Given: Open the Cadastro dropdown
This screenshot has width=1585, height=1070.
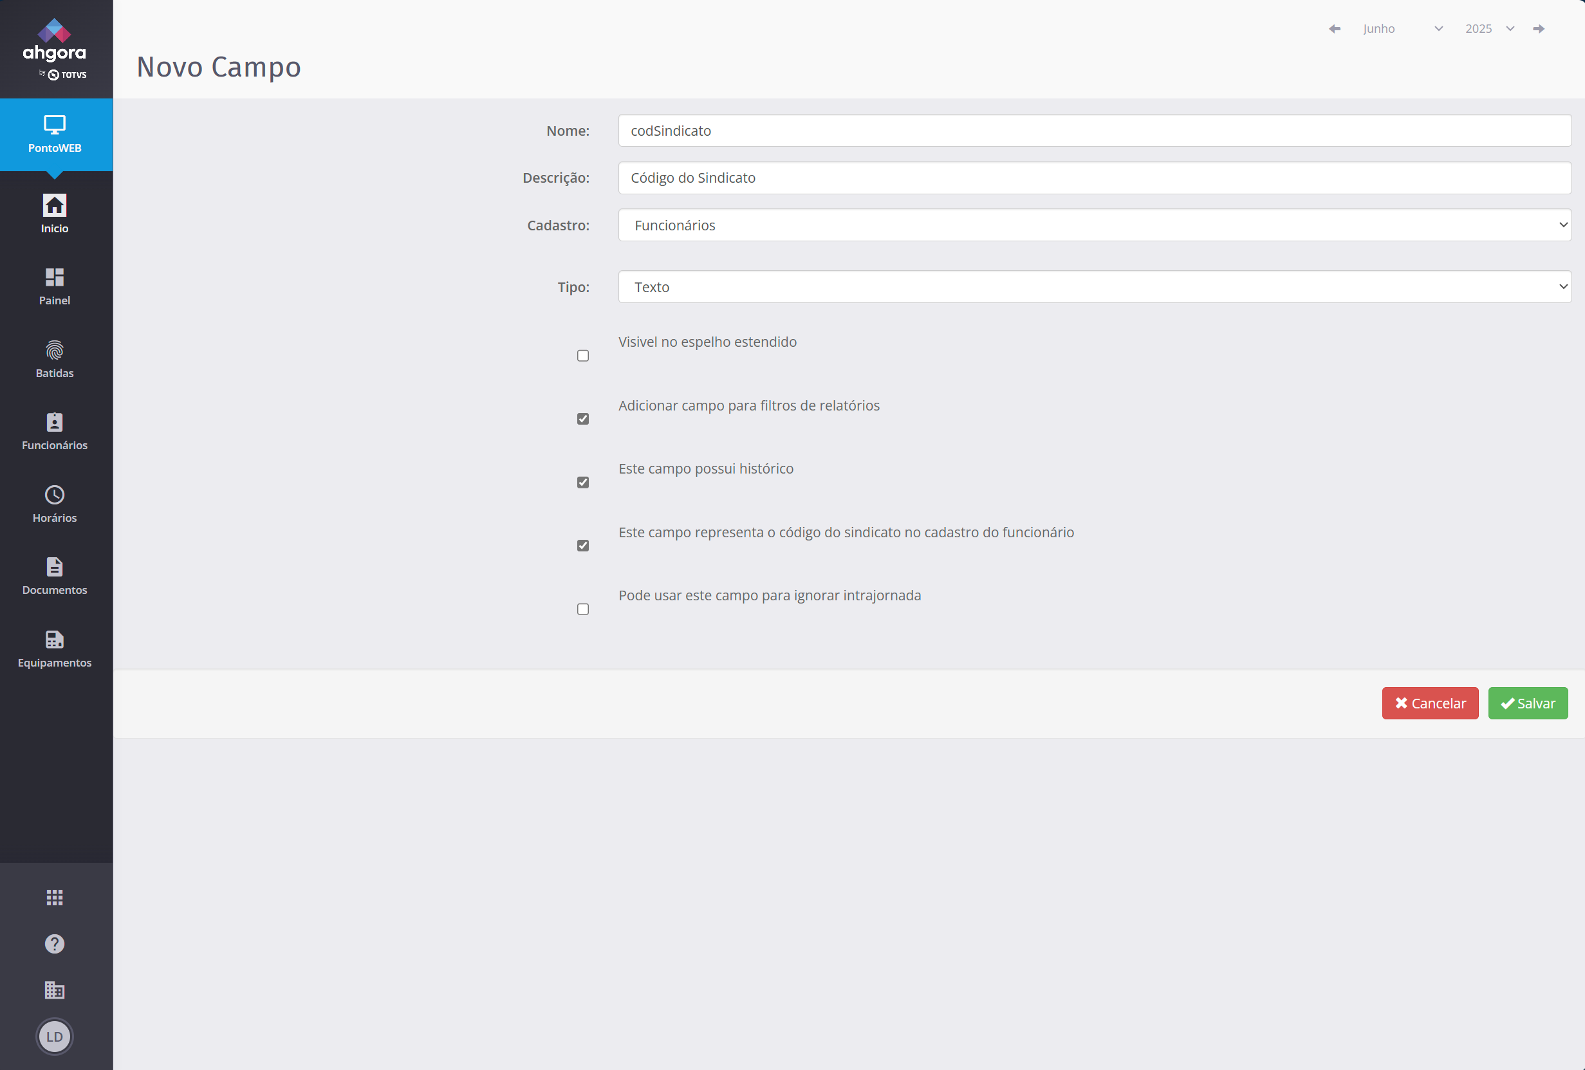Looking at the screenshot, I should click(1095, 225).
